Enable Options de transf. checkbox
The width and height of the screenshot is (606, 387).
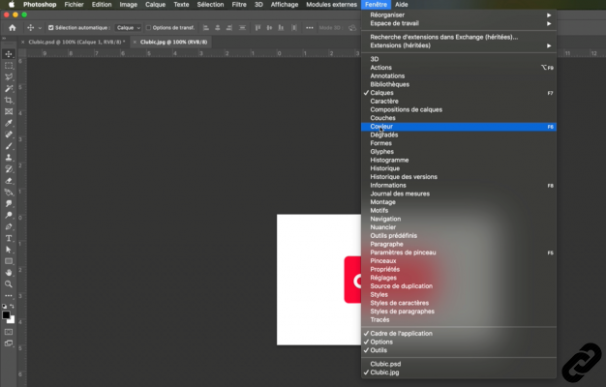[x=148, y=28]
